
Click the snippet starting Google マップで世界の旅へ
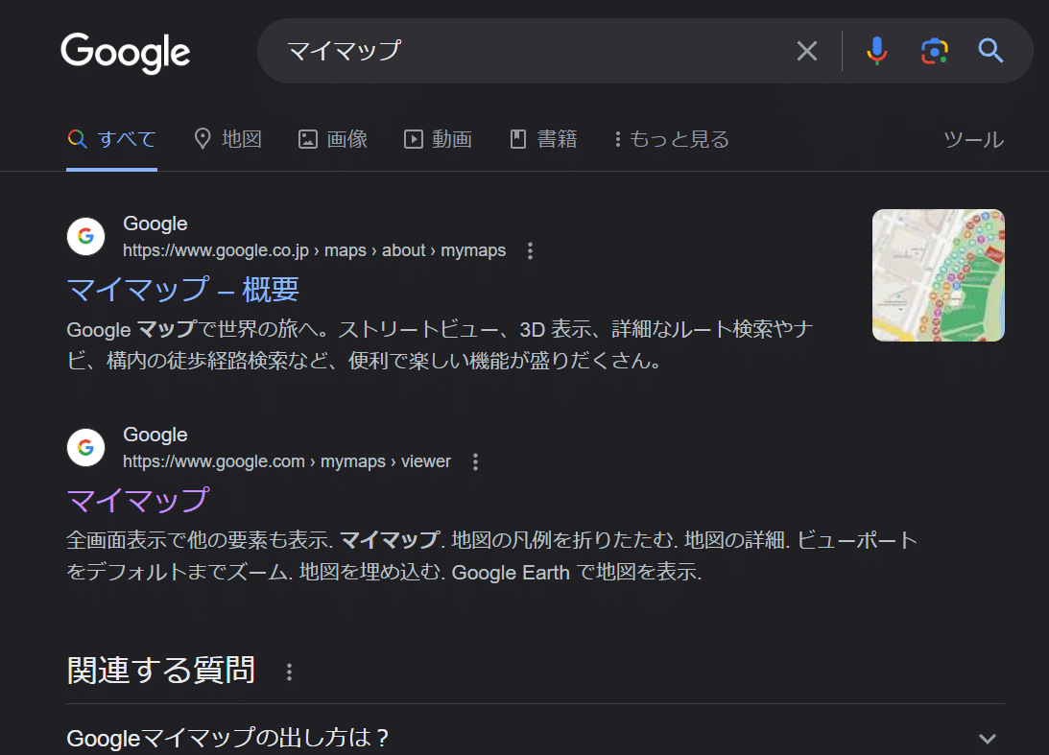tap(441, 345)
